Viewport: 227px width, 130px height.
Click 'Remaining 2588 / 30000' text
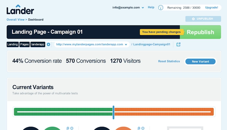pos(184,8)
